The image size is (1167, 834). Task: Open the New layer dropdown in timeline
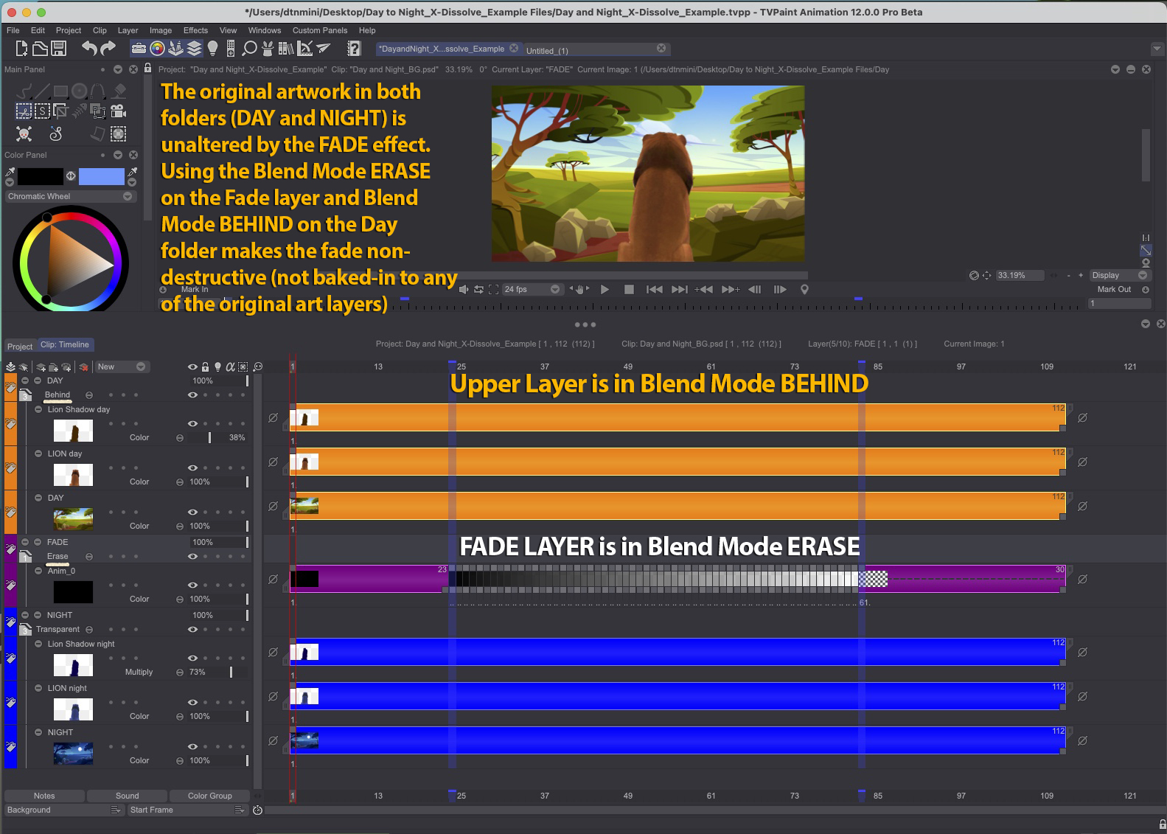122,366
